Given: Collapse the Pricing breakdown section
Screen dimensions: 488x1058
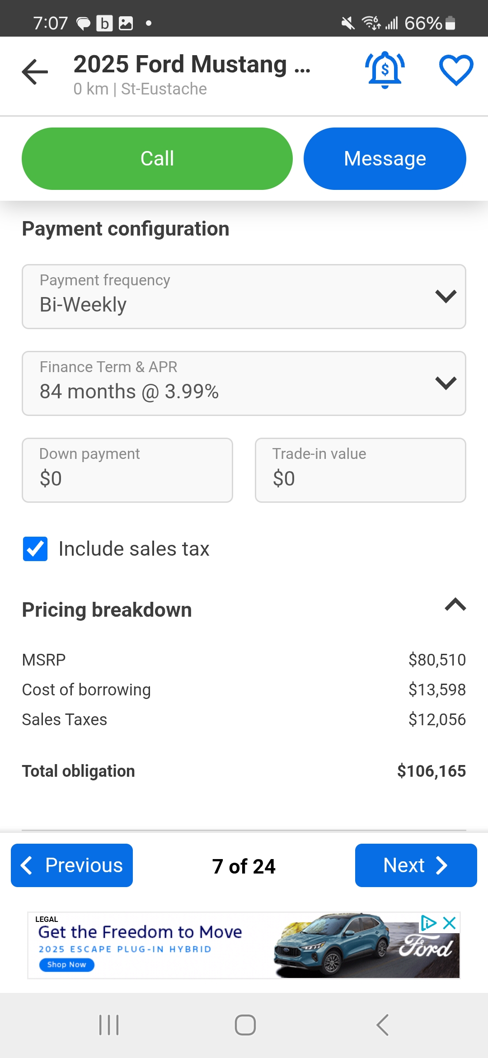Looking at the screenshot, I should coord(455,605).
